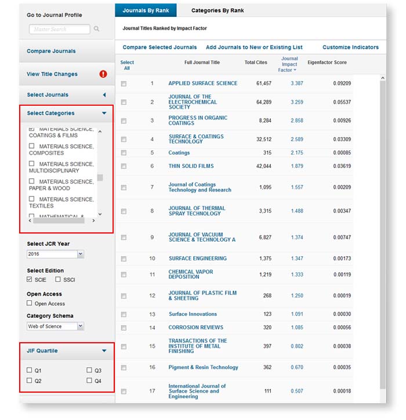
Task: Open Progress in Organic Coatings journal
Action: coord(198,120)
